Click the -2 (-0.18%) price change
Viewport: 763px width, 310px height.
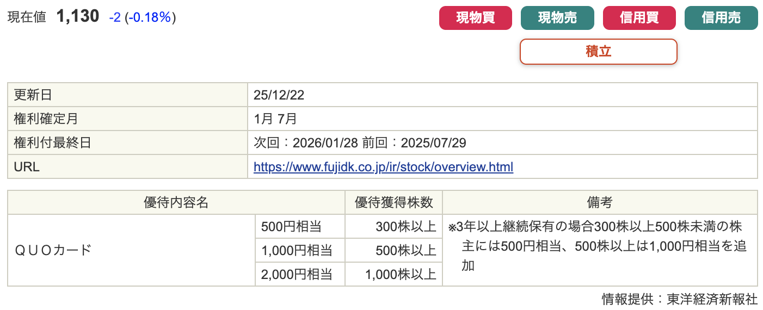(x=142, y=17)
